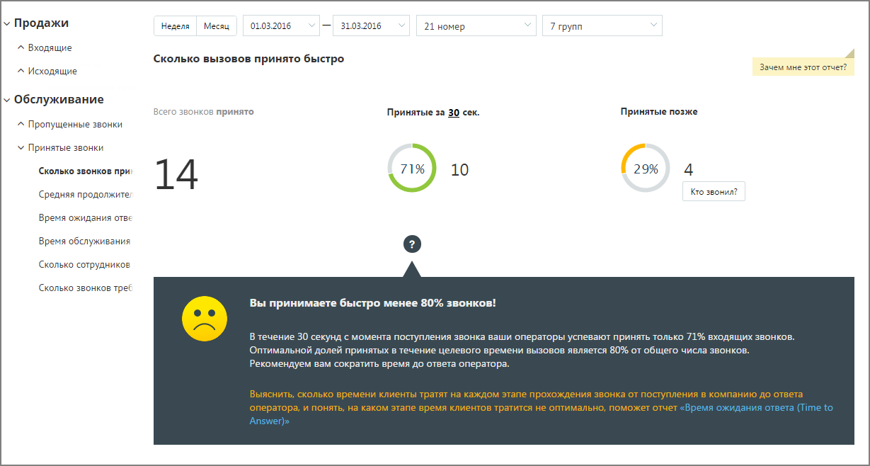The height and width of the screenshot is (466, 870).
Task: Click the underlined 30 seconds threshold
Action: point(454,112)
